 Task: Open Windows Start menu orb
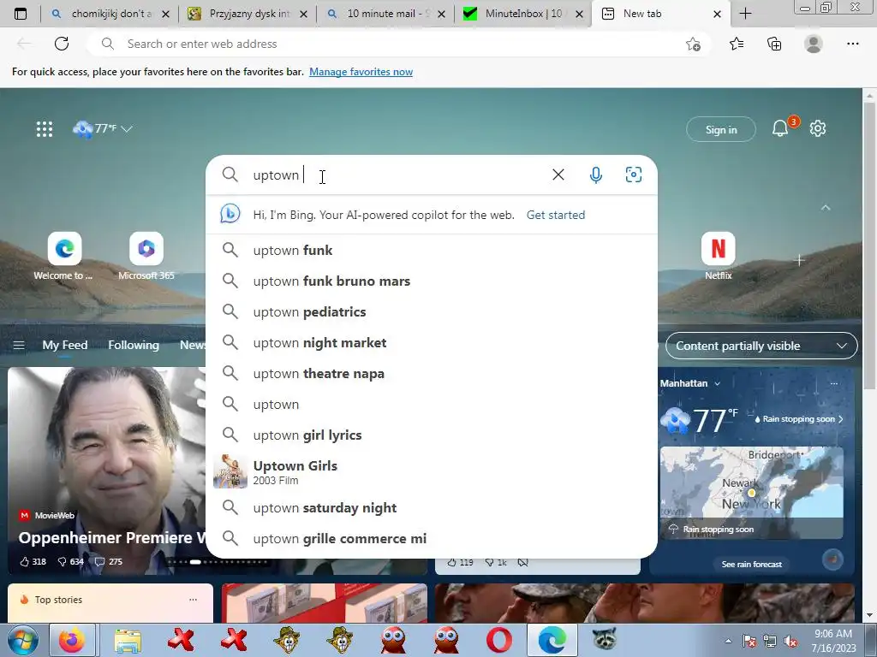22,640
